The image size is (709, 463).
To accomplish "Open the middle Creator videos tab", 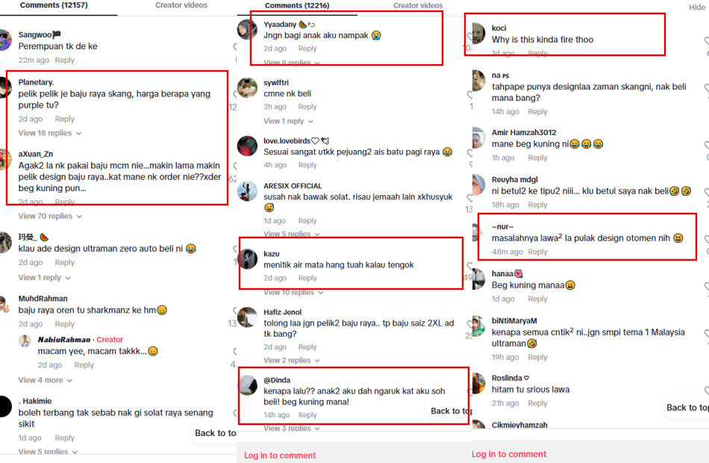I will click(418, 5).
